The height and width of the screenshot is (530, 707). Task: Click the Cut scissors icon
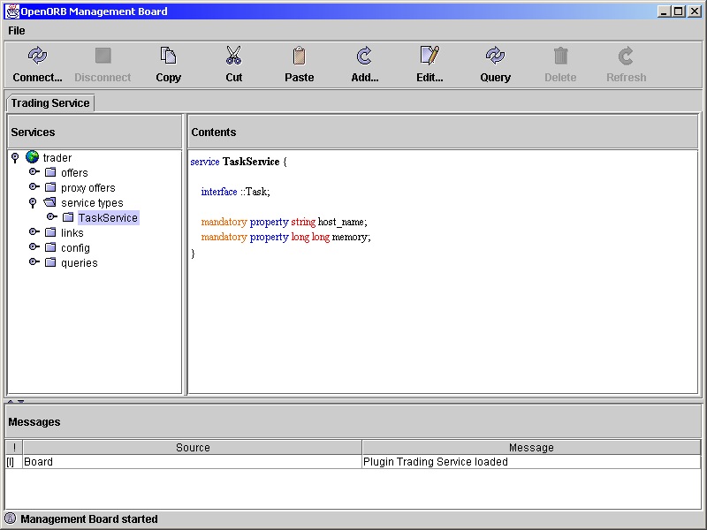233,56
